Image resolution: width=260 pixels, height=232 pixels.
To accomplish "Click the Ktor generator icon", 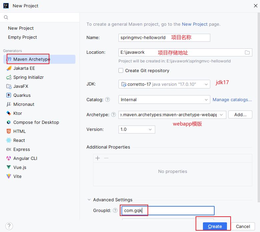I will pyautogui.click(x=9, y=113).
